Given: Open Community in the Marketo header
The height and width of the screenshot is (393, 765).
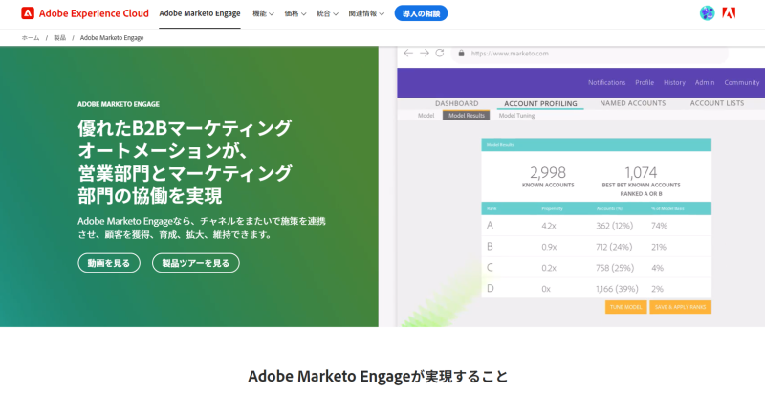Looking at the screenshot, I should pyautogui.click(x=742, y=82).
